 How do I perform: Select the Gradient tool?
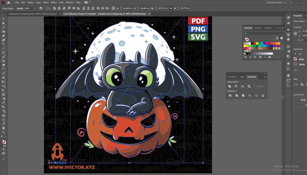(3, 99)
